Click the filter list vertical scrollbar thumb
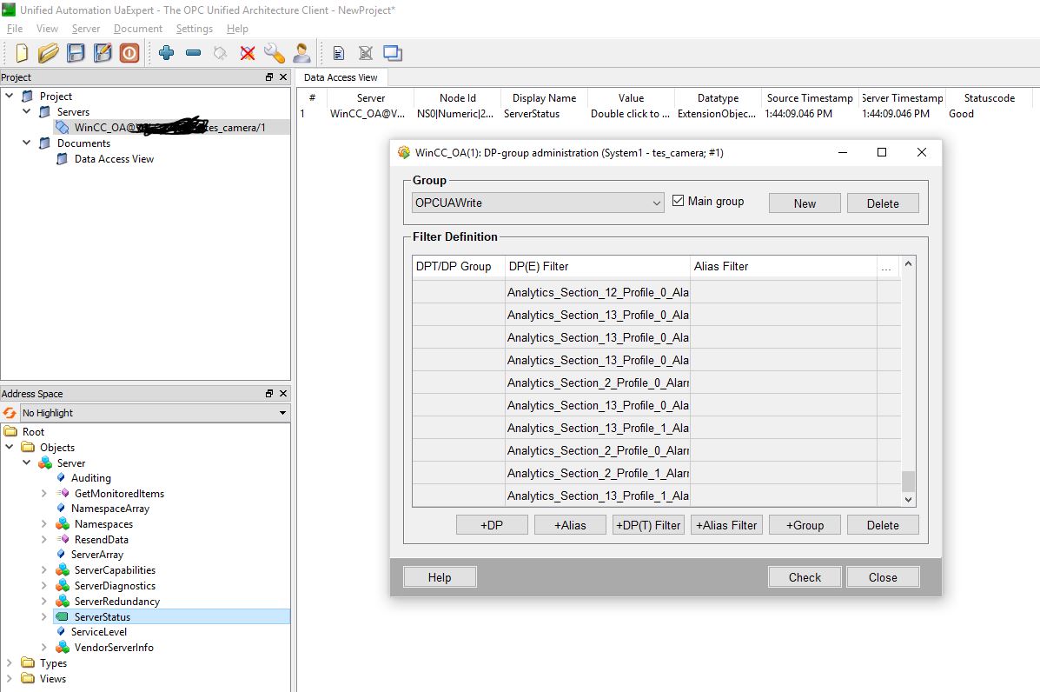This screenshot has height=692, width=1040. coord(909,482)
